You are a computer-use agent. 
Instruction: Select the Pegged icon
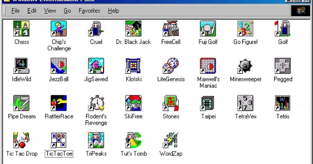click(x=283, y=66)
